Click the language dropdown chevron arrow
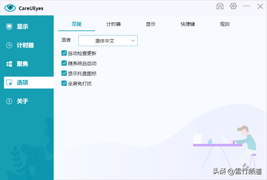 click(x=133, y=41)
